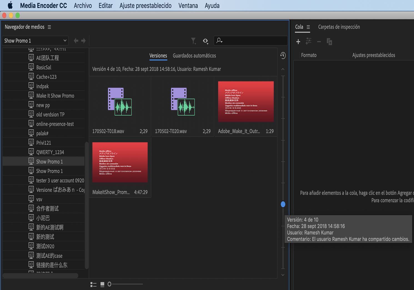The width and height of the screenshot is (414, 290).
Task: Click the eye icon to toggle preview visibility
Action: tap(205, 41)
